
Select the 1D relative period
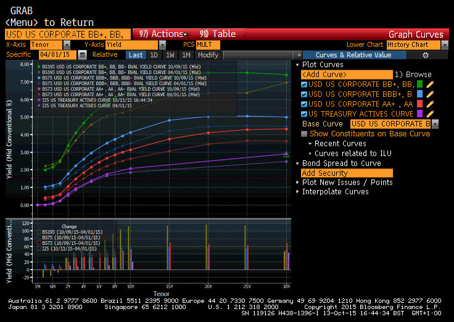pyautogui.click(x=154, y=55)
